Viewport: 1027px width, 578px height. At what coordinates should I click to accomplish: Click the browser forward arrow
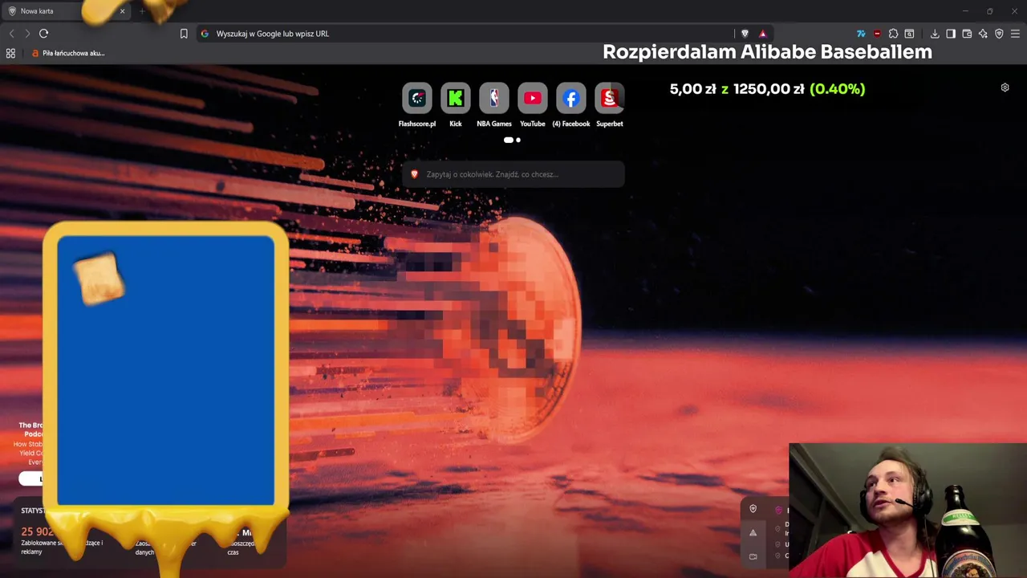[27, 34]
